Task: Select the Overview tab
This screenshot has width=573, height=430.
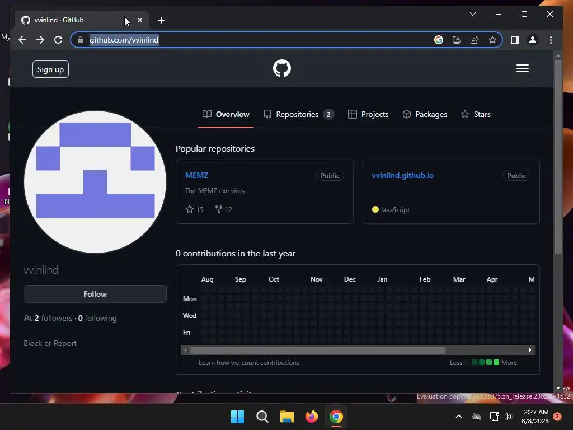Action: 226,114
